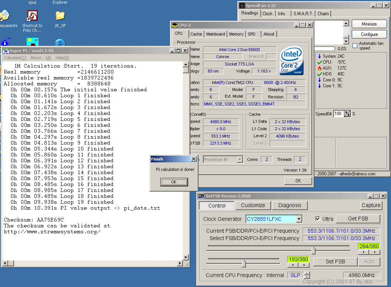This screenshot has width=391, height=287.
Task: Switch to Diagnosis tab in SetFSB
Action: 290,205
